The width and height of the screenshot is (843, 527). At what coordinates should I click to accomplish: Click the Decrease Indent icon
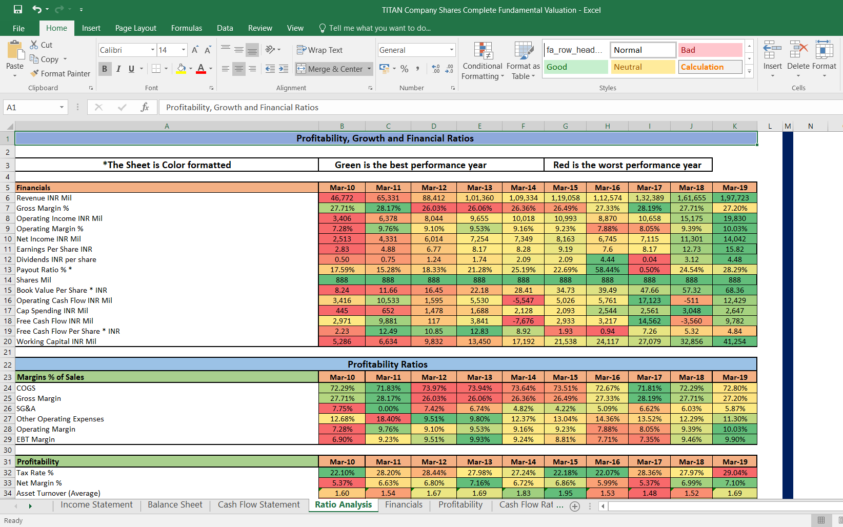point(270,68)
